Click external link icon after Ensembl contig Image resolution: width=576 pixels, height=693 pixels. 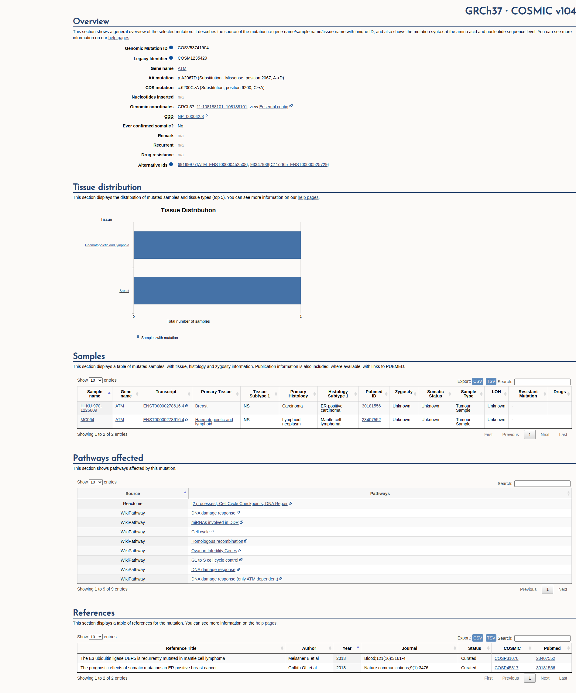pyautogui.click(x=291, y=106)
